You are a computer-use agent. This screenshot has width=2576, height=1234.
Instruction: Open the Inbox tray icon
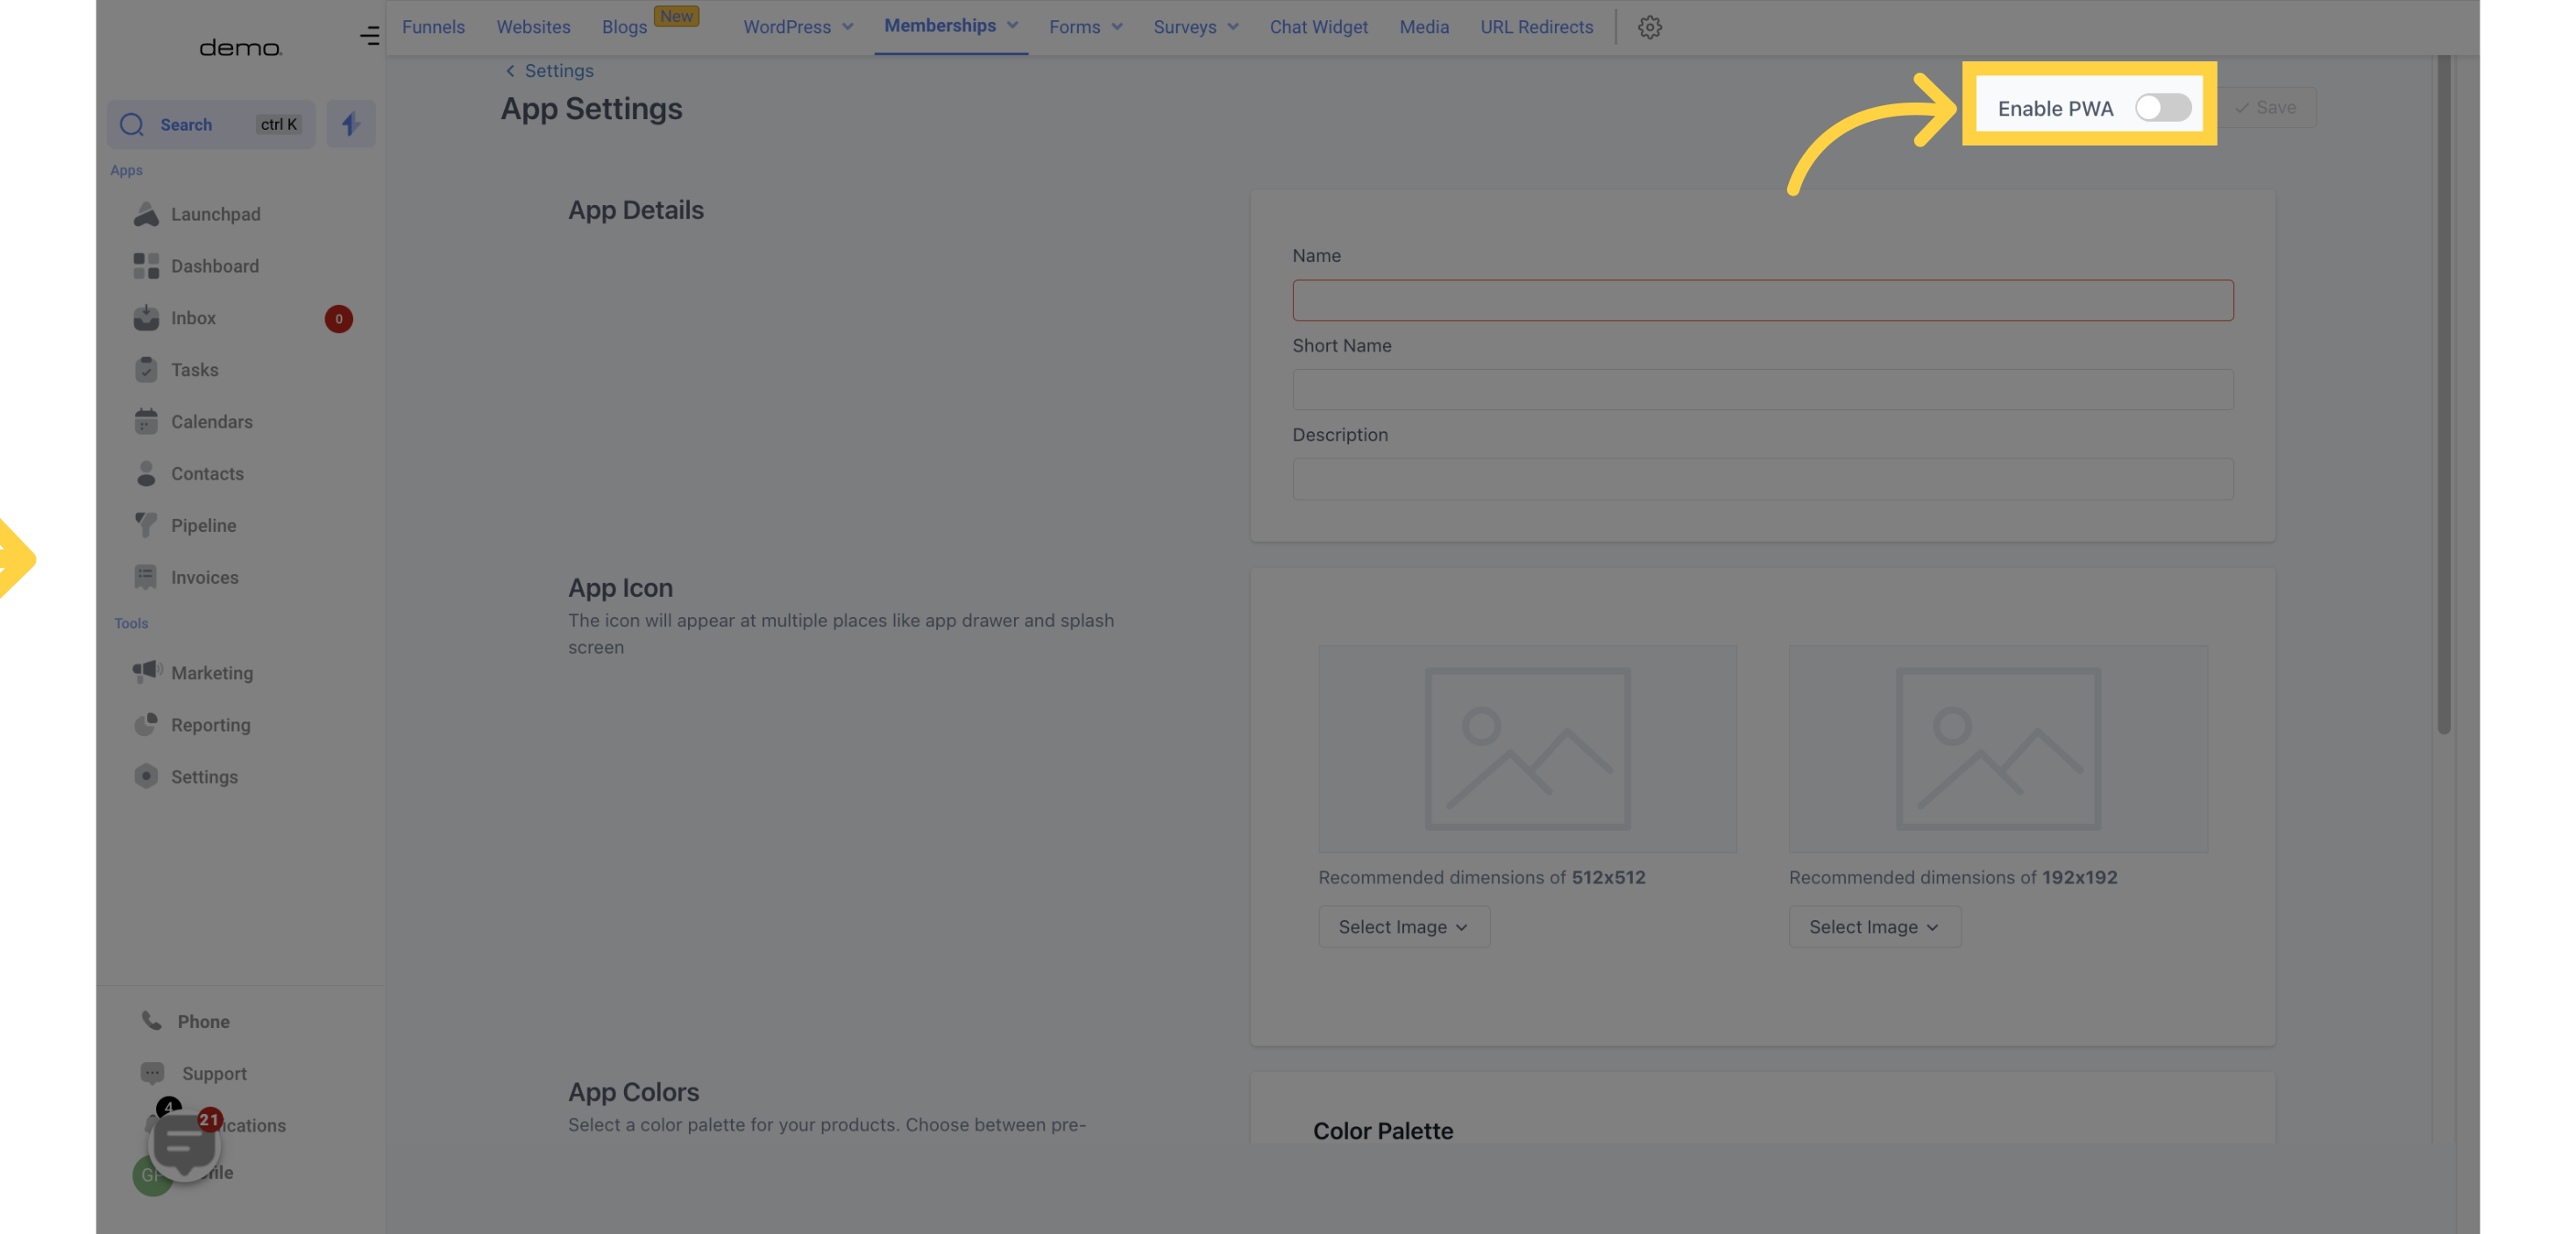146,318
